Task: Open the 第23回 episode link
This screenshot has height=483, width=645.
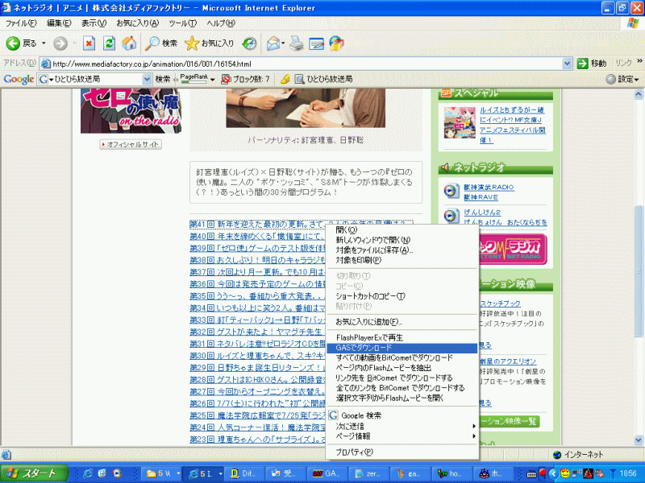Action: tap(257, 439)
